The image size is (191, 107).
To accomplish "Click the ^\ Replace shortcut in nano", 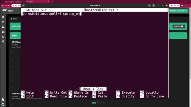I will (x=78, y=96).
